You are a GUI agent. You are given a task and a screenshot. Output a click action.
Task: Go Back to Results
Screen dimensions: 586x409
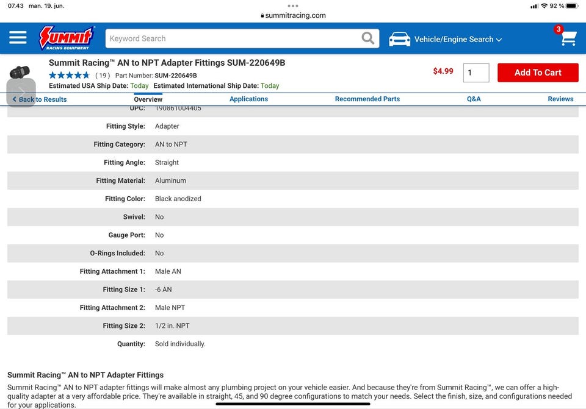[x=40, y=99]
